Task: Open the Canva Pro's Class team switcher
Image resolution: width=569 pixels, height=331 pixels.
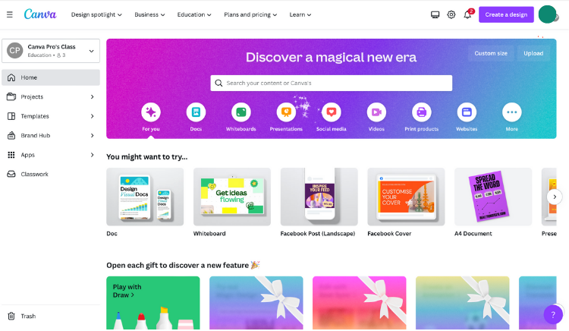Action: click(51, 51)
